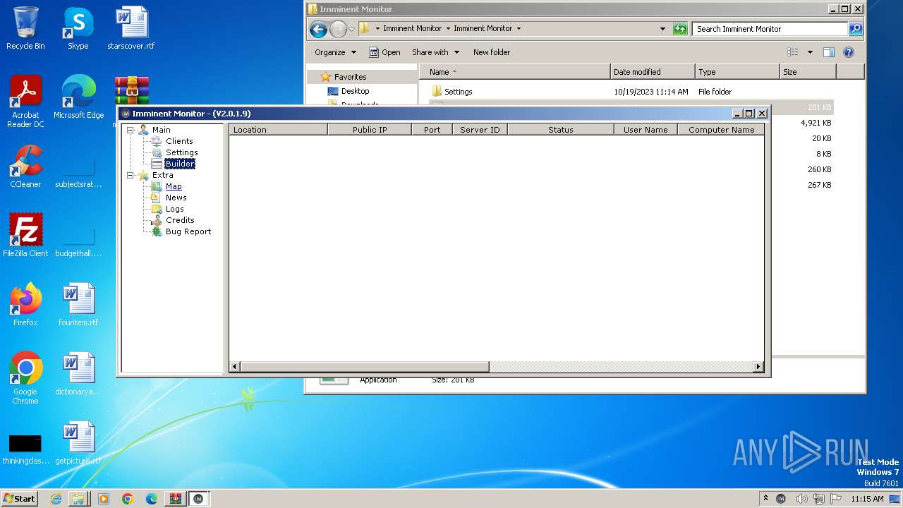This screenshot has width=903, height=508.
Task: Click the News page icon in tree
Action: pos(157,198)
